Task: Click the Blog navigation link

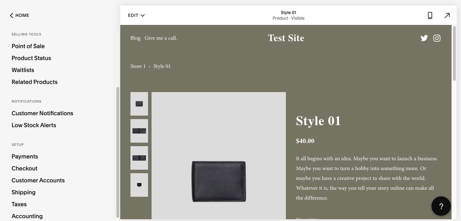Action: coord(135,38)
